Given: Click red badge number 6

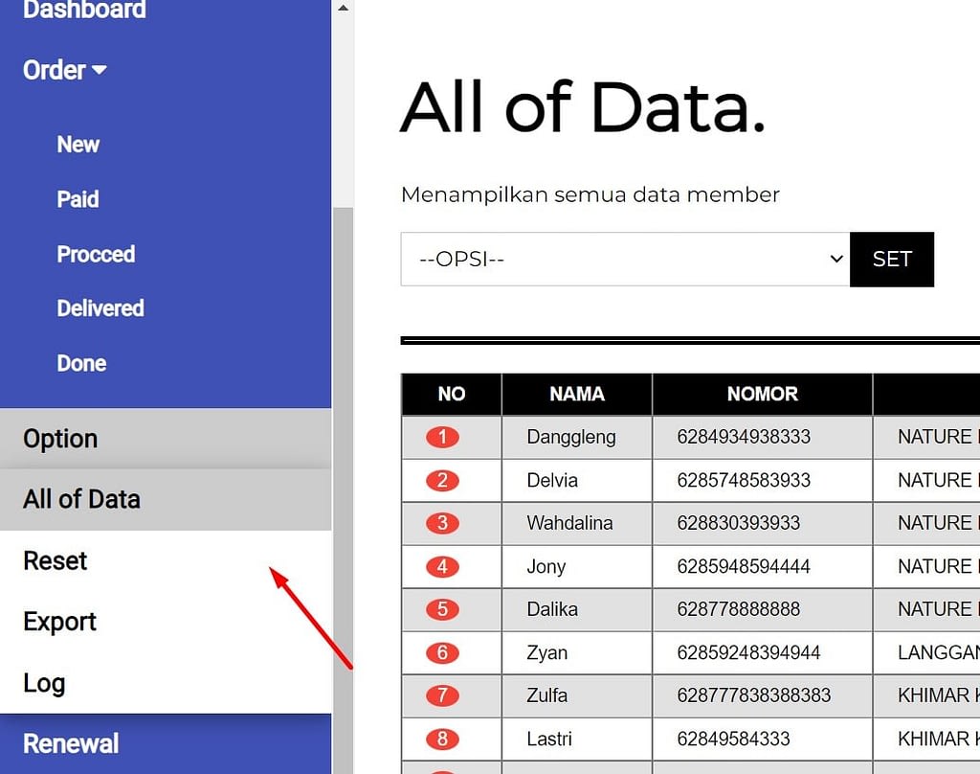Looking at the screenshot, I should 442,652.
